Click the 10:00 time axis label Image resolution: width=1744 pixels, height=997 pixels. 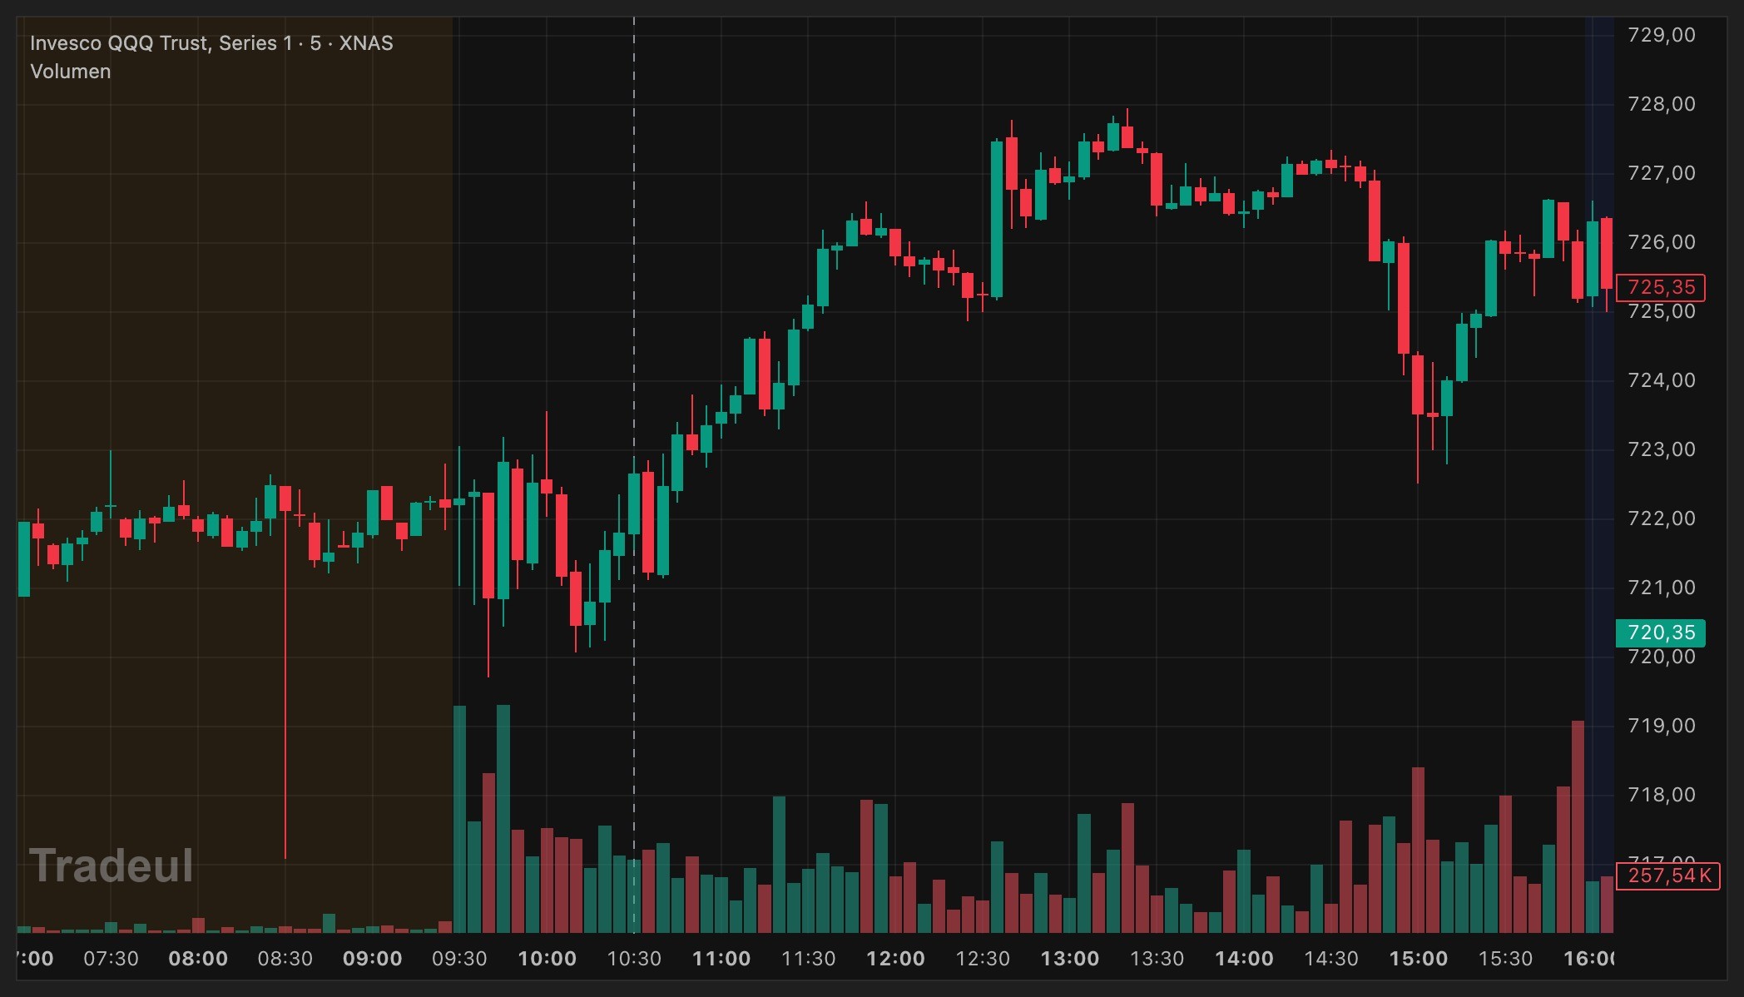[547, 959]
